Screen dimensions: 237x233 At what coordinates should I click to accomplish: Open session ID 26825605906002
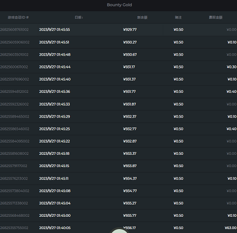point(15,42)
